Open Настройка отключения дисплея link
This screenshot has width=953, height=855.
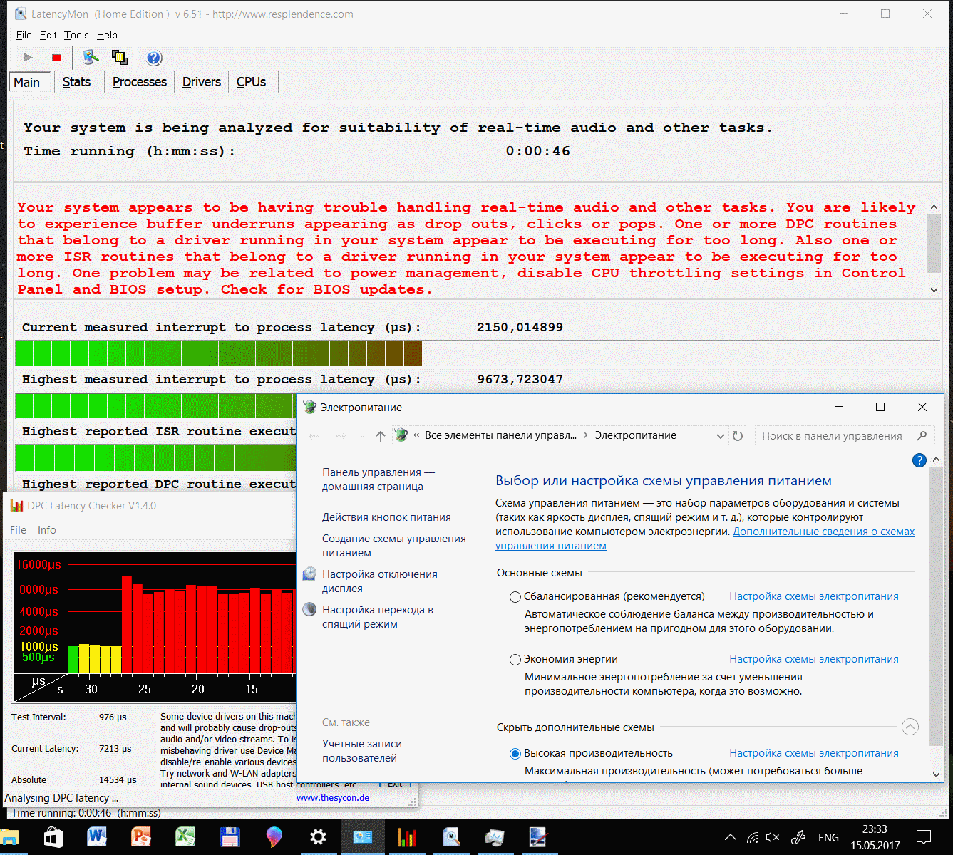380,581
